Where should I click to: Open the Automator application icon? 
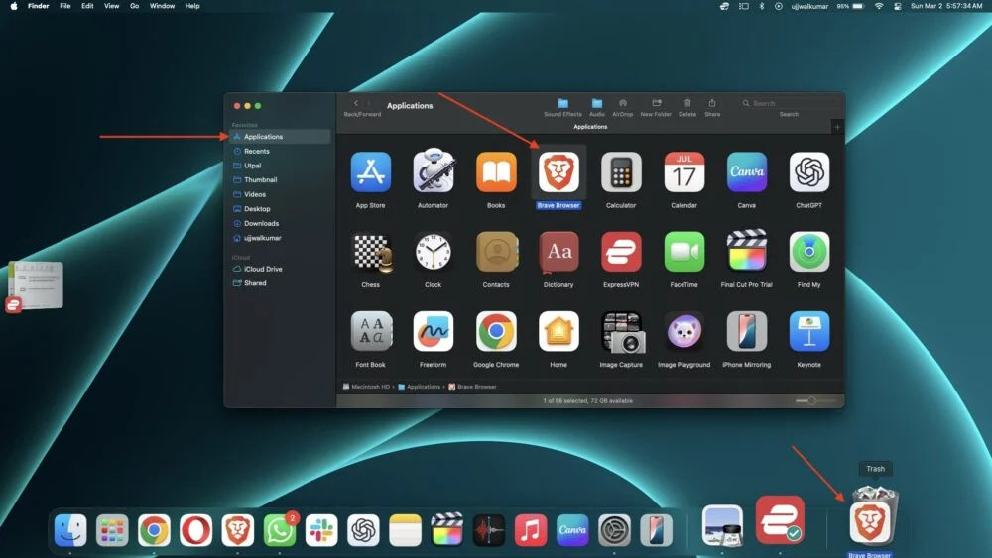[433, 172]
